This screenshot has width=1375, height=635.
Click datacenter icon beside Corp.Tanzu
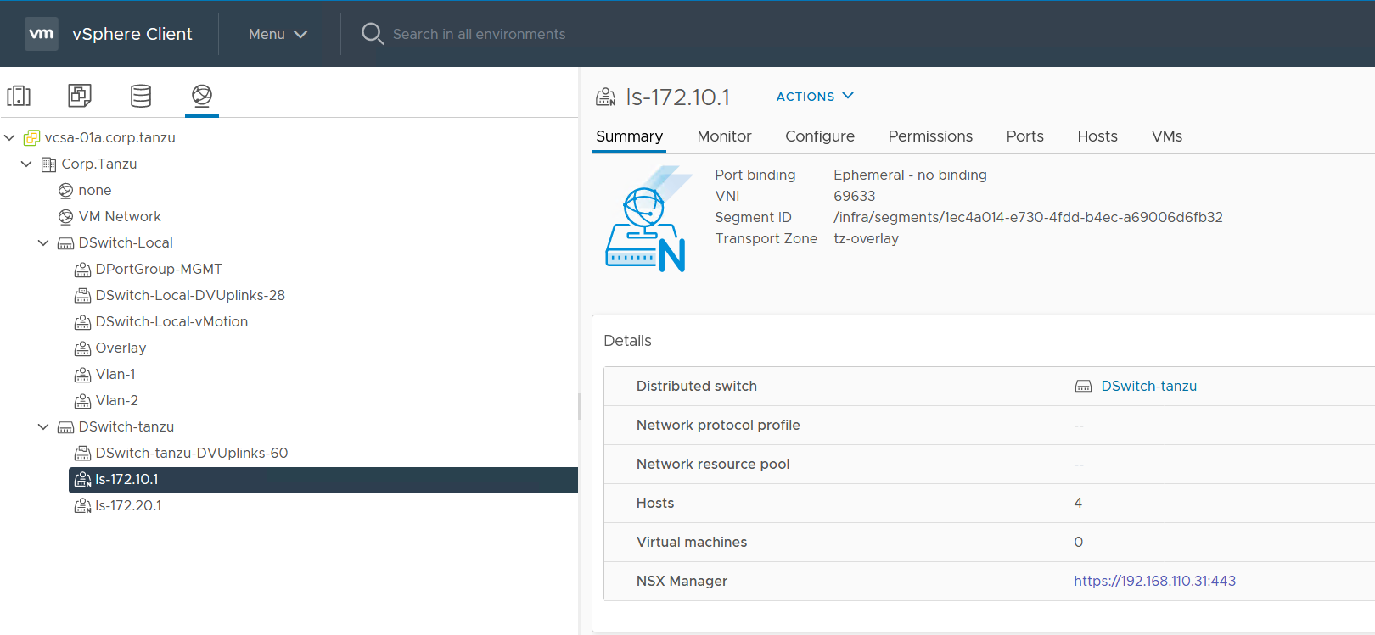pyautogui.click(x=49, y=164)
